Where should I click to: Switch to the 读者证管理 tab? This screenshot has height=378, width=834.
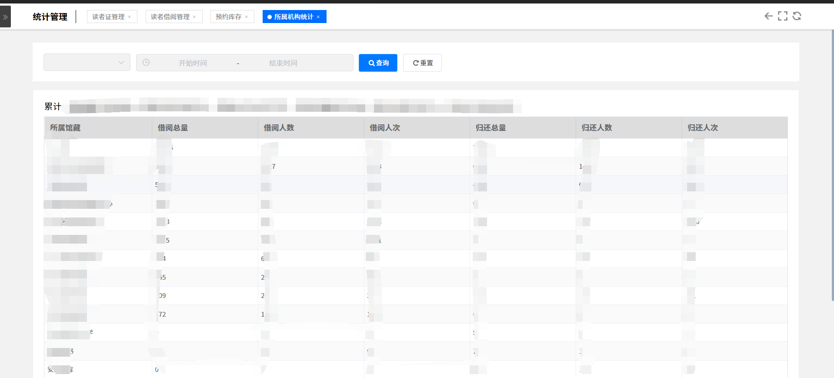coord(108,17)
